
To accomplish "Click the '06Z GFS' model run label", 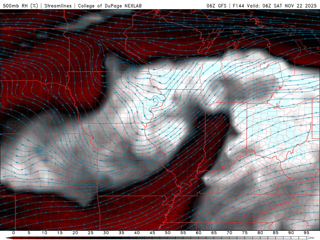I will click(x=216, y=6).
